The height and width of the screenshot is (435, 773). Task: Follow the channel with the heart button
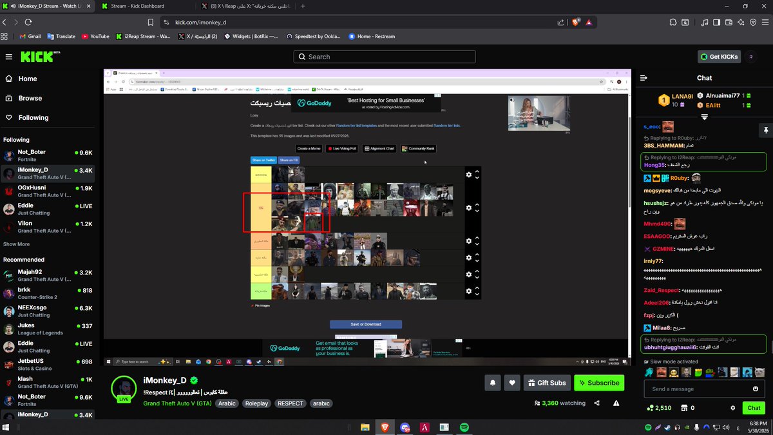pyautogui.click(x=512, y=383)
